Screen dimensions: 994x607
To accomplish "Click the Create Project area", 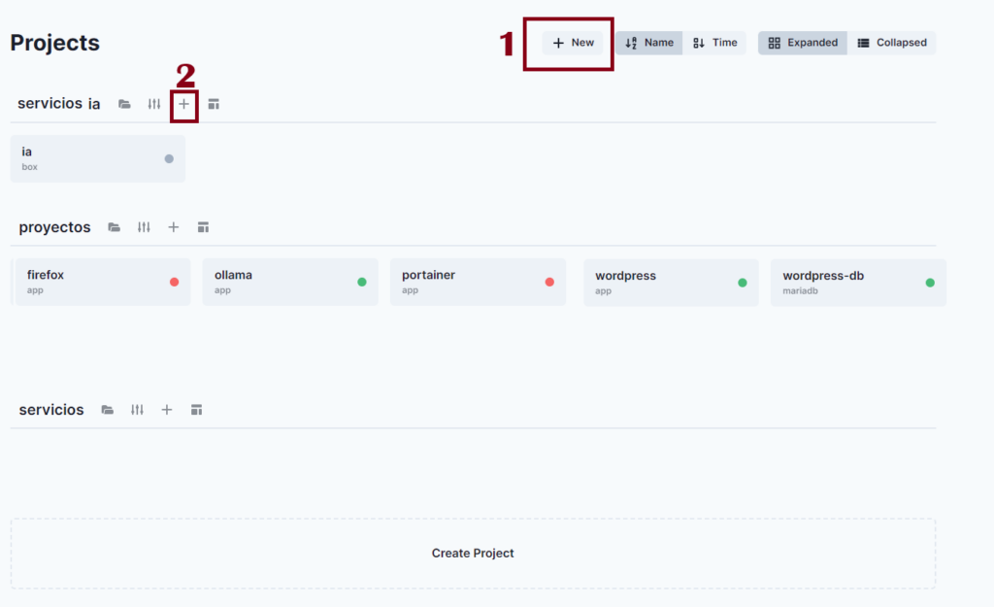I will point(473,554).
